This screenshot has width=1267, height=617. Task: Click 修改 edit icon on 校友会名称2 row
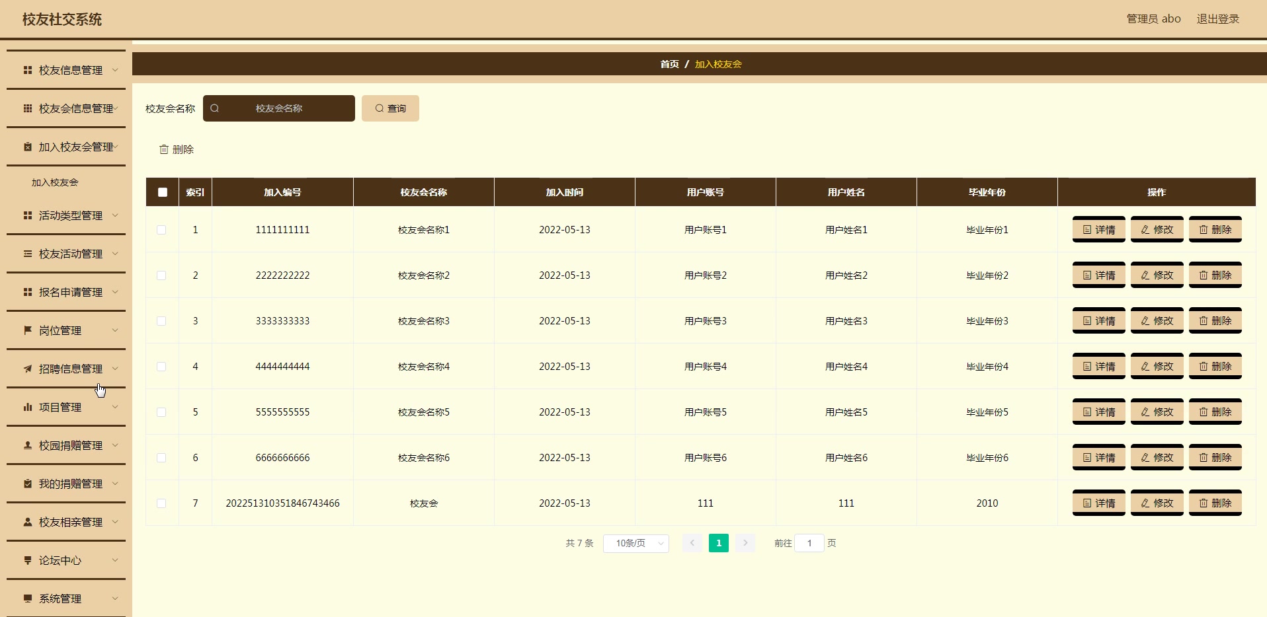click(x=1157, y=275)
